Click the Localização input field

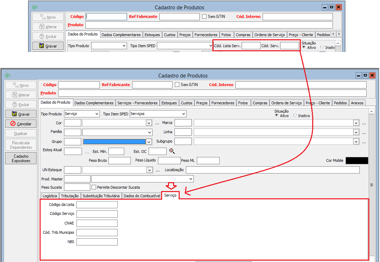pos(273,170)
